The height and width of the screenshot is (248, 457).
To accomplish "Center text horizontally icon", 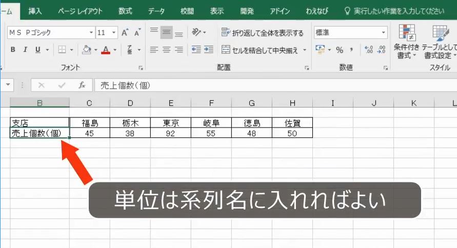I will pyautogui.click(x=166, y=50).
